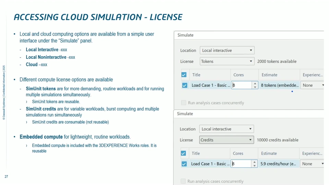329x185 pixels.
Task: Uncheck Load Case 1 checkbox in the Credits panel
Action: [x=184, y=164]
